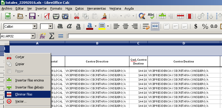Click the Undo arrow

point(115,16)
